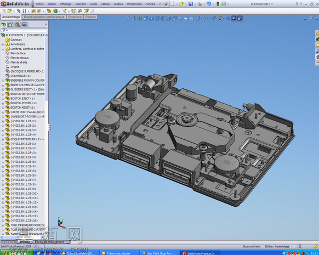The width and height of the screenshot is (319, 255).
Task: Click the Print icon in the toolbar
Action: click(x=200, y=4)
